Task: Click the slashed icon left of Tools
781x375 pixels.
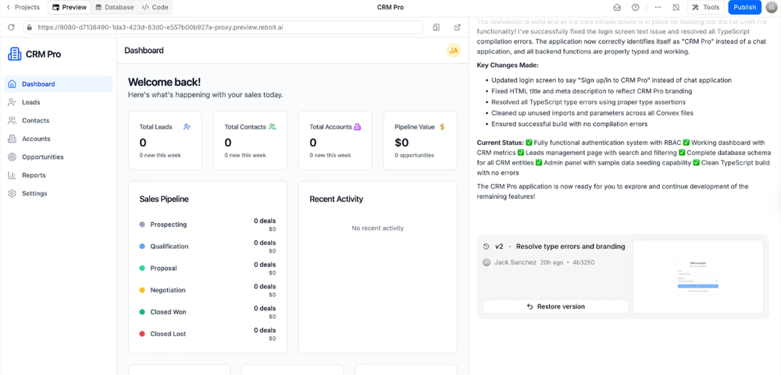Action: tap(676, 7)
